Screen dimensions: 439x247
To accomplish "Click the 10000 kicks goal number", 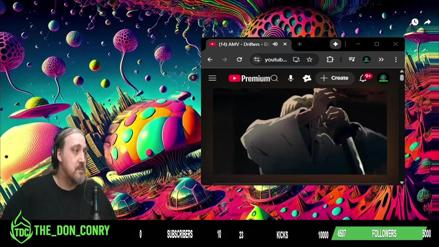I will (323, 235).
